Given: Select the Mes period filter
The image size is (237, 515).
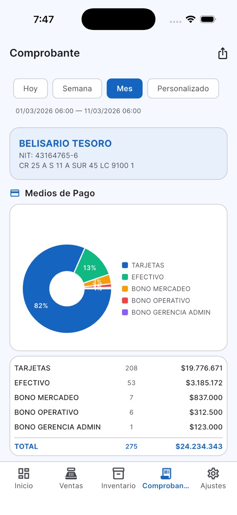Looking at the screenshot, I should pos(124,89).
